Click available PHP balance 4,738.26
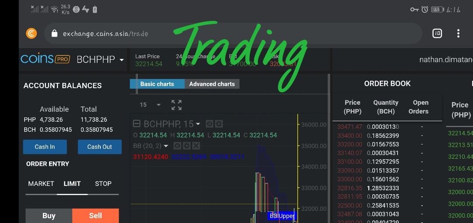Screen dimensions: 473x223 pos(51,120)
